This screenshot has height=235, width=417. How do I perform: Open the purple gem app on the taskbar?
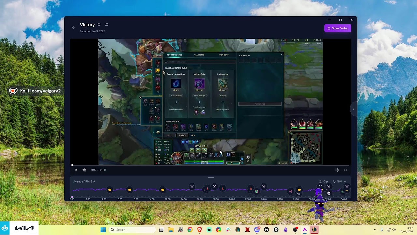286,230
